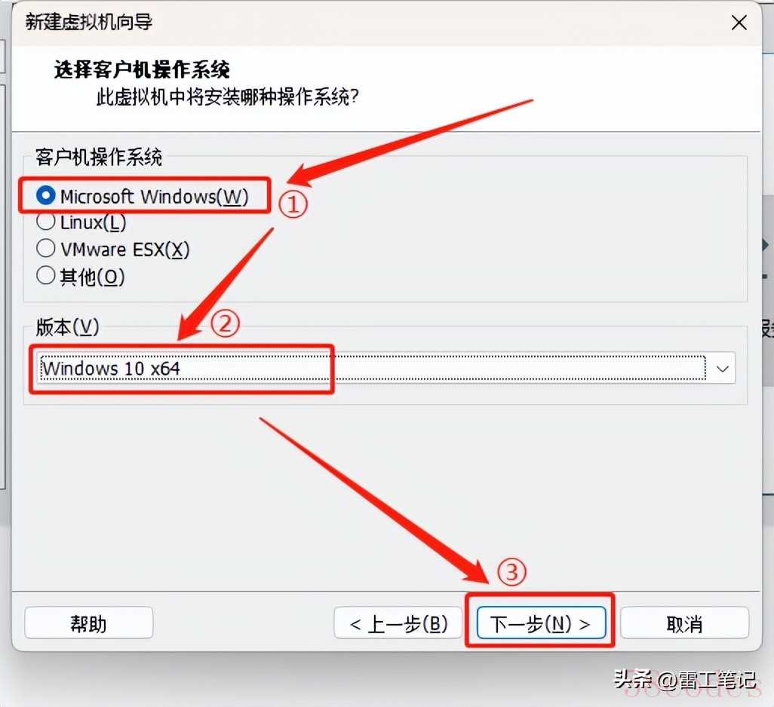Click the red circled number ② annotation
Image resolution: width=774 pixels, height=707 pixels.
tap(225, 324)
